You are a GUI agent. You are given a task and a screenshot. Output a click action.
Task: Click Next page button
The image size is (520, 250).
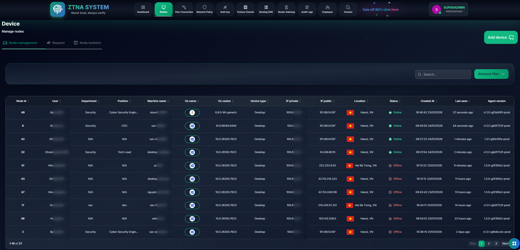[505, 244]
